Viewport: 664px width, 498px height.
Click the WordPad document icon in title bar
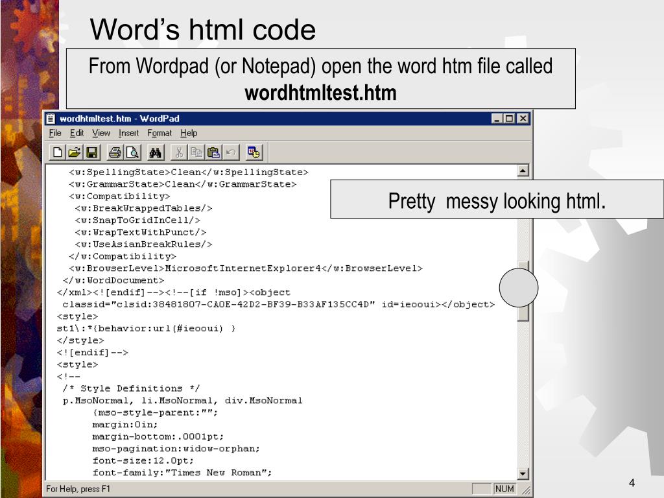click(x=51, y=119)
